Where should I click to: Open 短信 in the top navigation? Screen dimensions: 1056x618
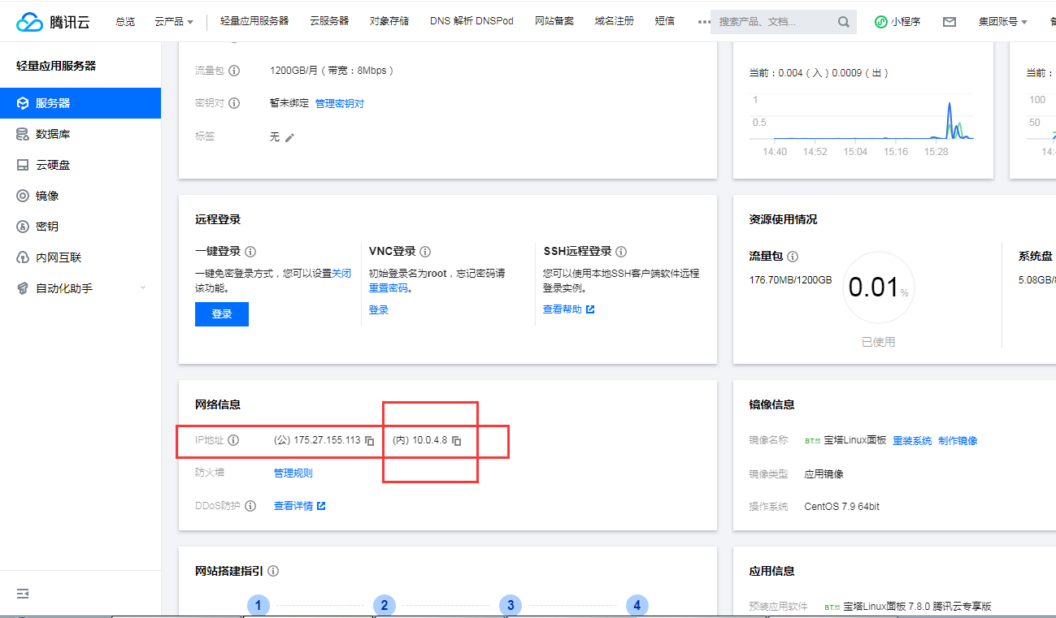pos(665,21)
